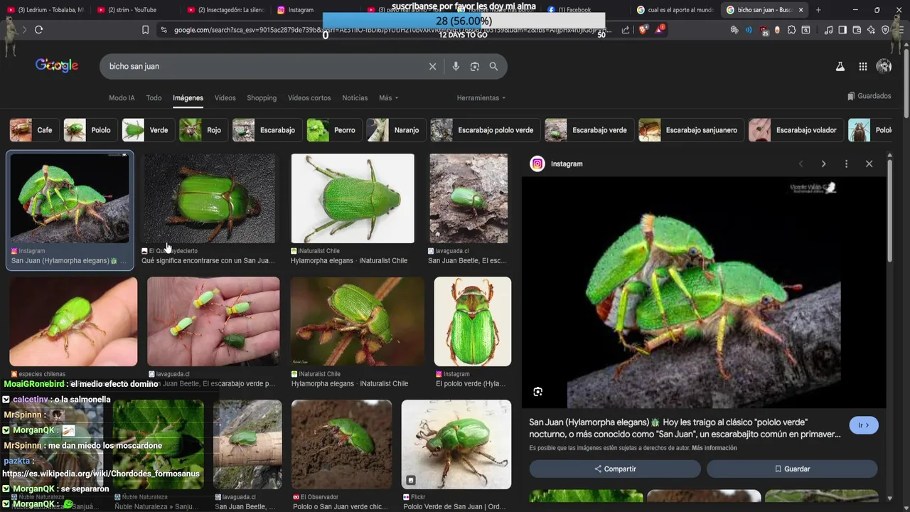Viewport: 910px width, 512px height.
Task: Open the extensions puzzle-piece icon
Action: (x=791, y=30)
